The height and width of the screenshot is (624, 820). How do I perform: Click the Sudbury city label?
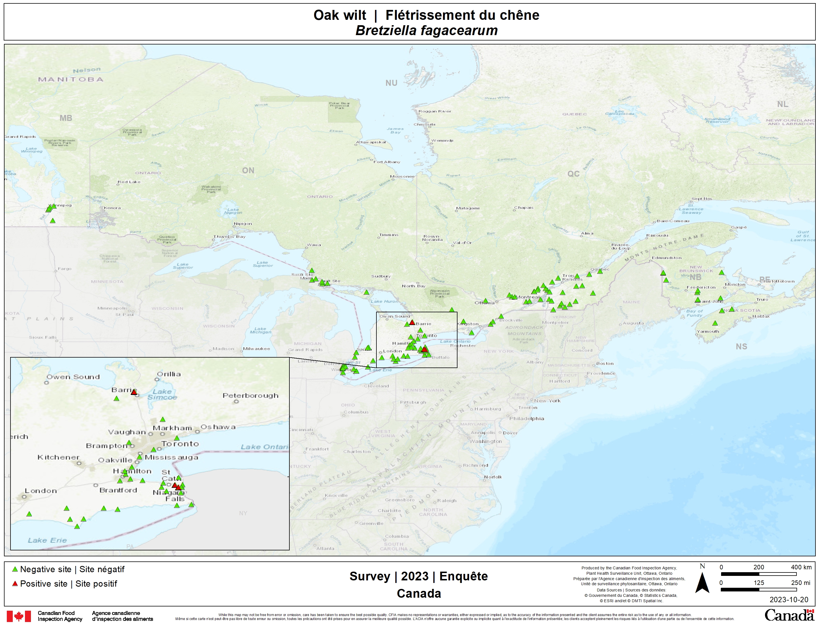381,276
